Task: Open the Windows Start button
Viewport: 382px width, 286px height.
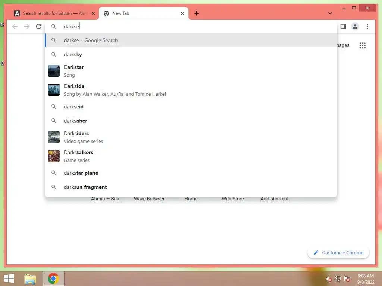Action: click(x=9, y=279)
